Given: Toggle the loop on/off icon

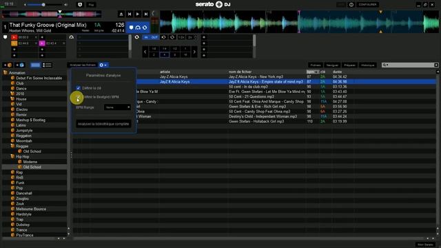Looking at the screenshot, I should coord(172,37).
